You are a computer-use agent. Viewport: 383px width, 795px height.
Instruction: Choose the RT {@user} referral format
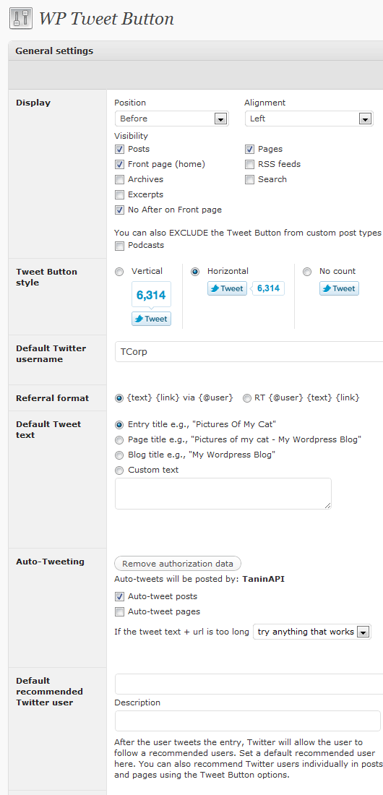pos(247,398)
